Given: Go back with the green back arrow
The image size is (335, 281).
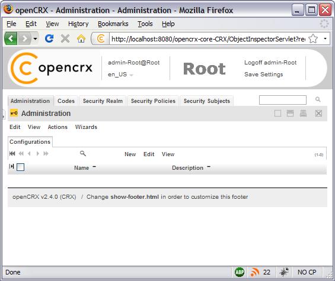Looking at the screenshot, I should 11,38.
